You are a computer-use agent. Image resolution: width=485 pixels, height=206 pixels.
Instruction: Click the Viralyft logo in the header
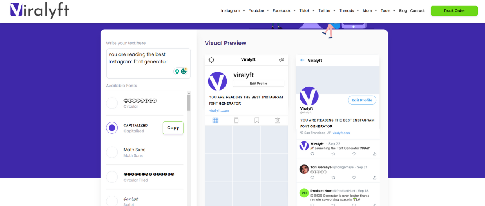click(39, 10)
